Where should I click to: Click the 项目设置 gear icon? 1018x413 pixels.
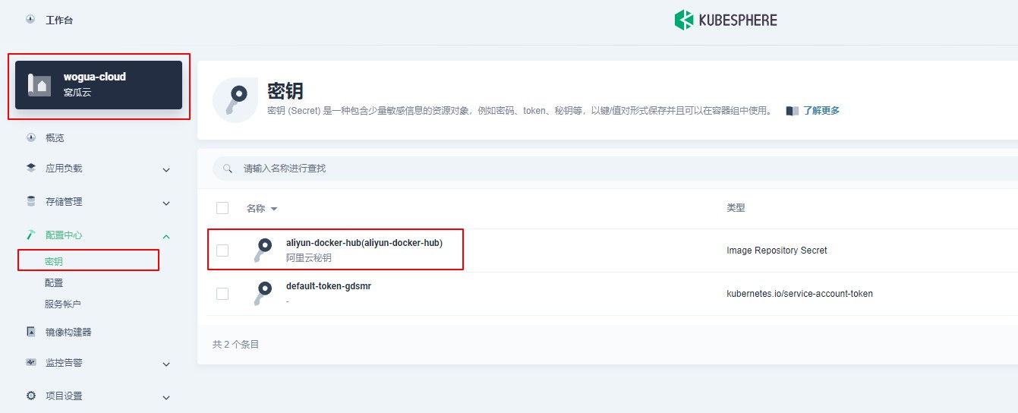point(31,396)
